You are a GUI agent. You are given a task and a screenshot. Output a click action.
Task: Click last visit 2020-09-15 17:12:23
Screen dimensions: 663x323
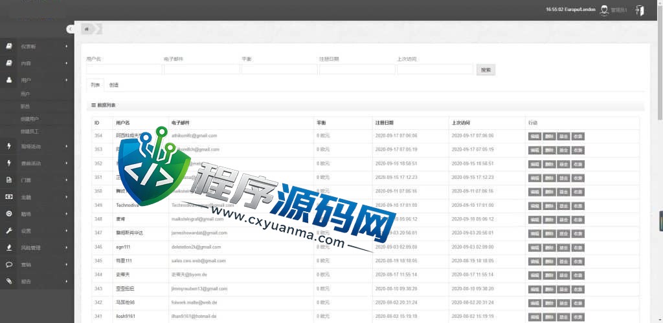point(473,177)
